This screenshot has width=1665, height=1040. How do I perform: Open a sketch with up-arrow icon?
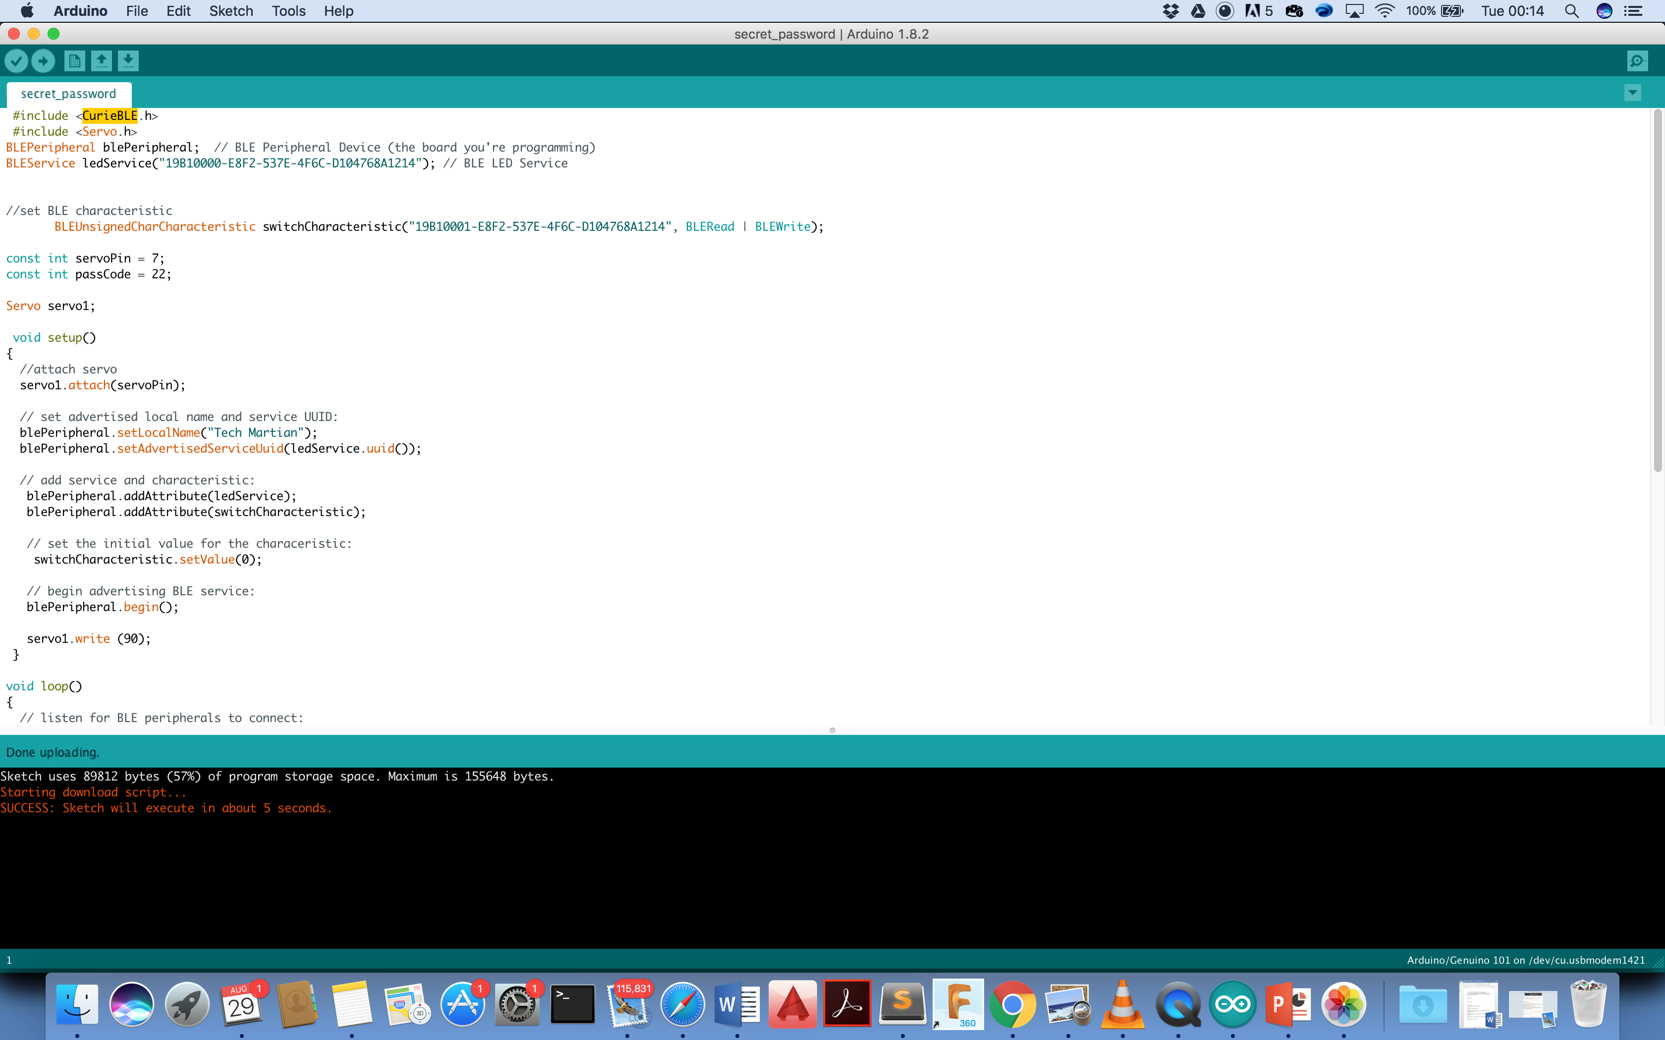pos(101,61)
